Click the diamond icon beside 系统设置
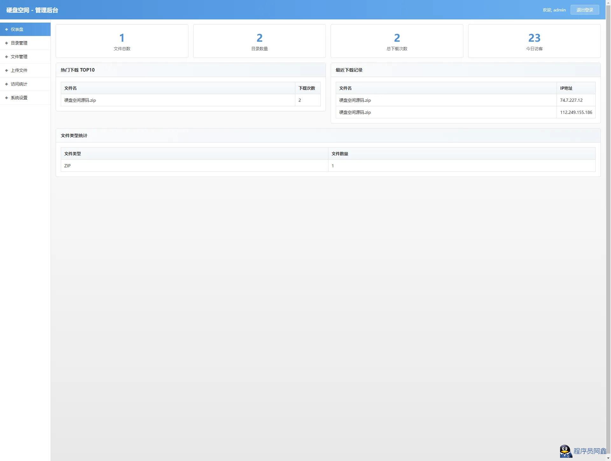The width and height of the screenshot is (611, 461). coord(6,98)
